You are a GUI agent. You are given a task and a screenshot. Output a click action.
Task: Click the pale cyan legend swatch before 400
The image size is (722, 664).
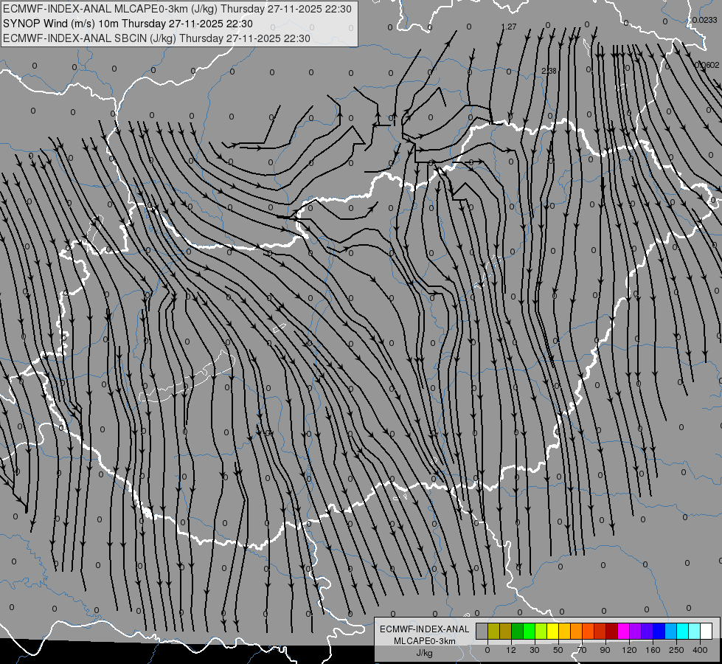pyautogui.click(x=695, y=631)
